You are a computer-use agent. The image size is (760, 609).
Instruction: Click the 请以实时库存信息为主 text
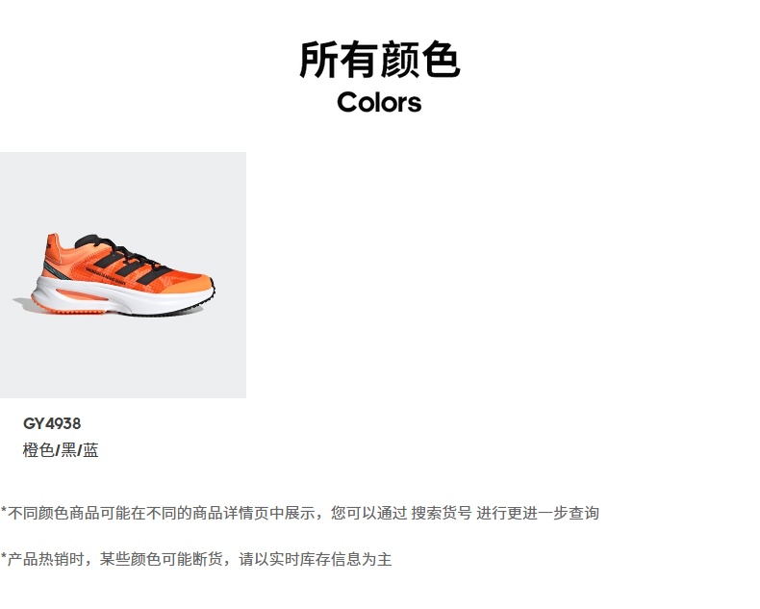pyautogui.click(x=315, y=559)
